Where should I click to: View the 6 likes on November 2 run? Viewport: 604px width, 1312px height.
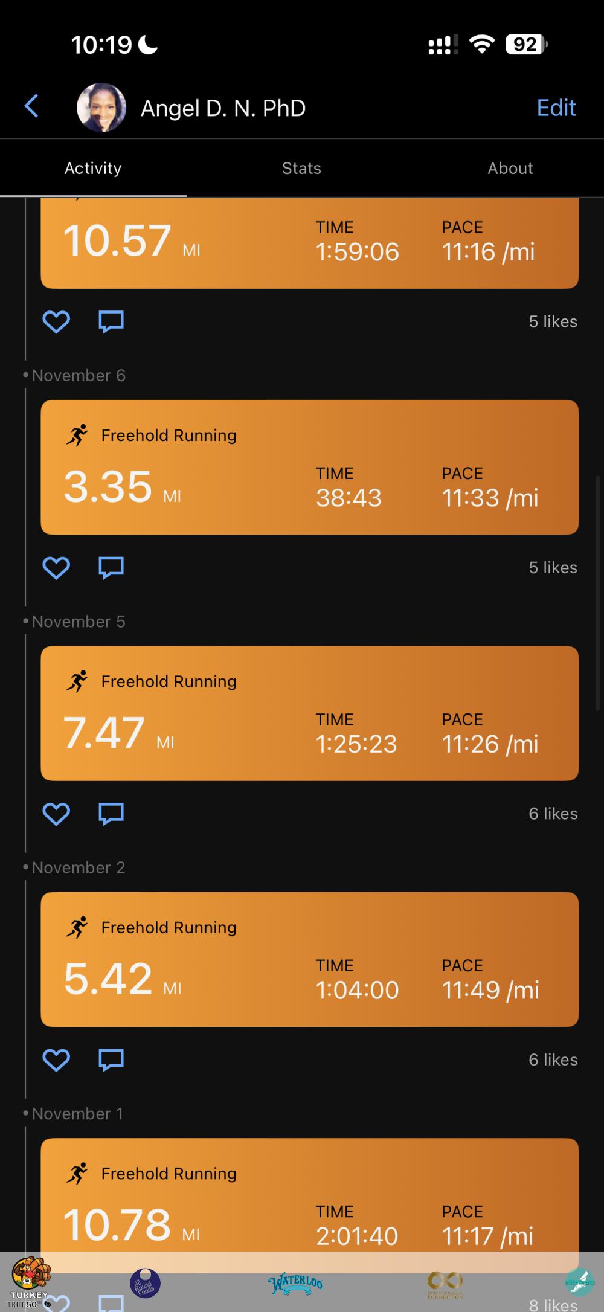pos(553,1060)
